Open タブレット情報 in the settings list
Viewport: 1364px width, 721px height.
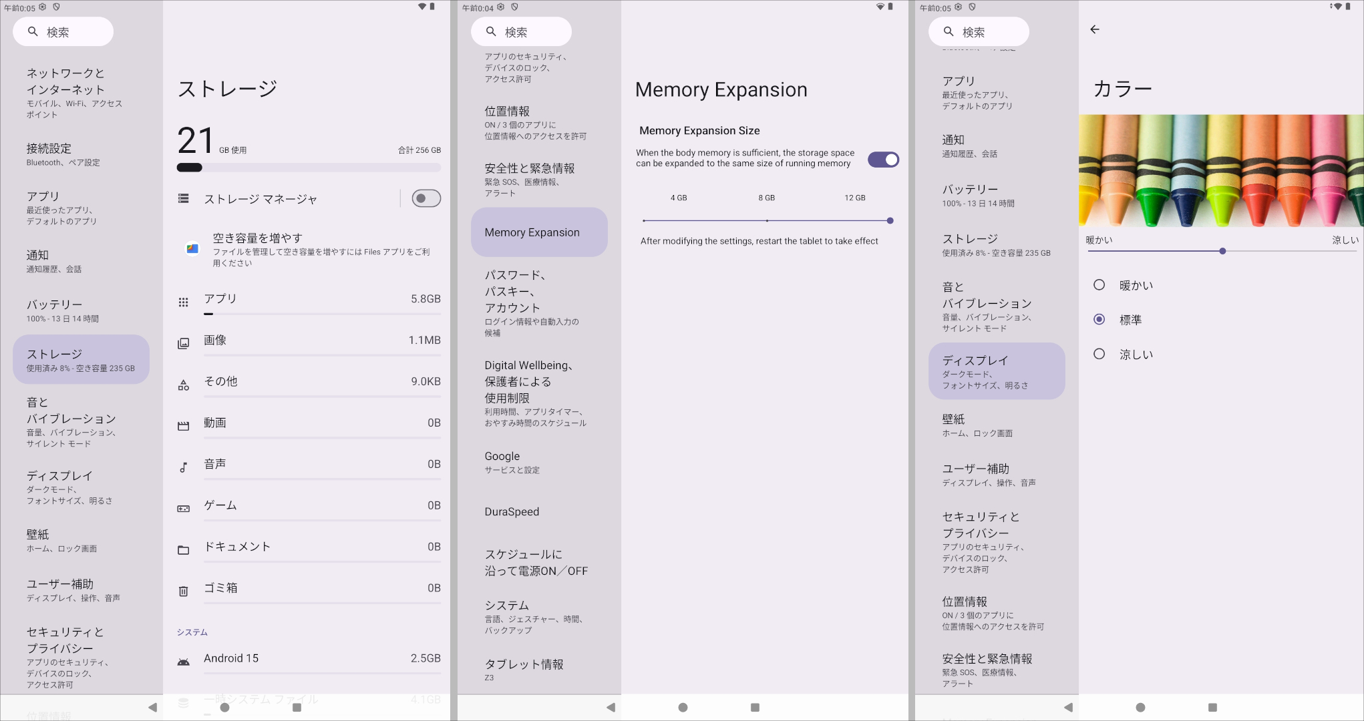(524, 670)
